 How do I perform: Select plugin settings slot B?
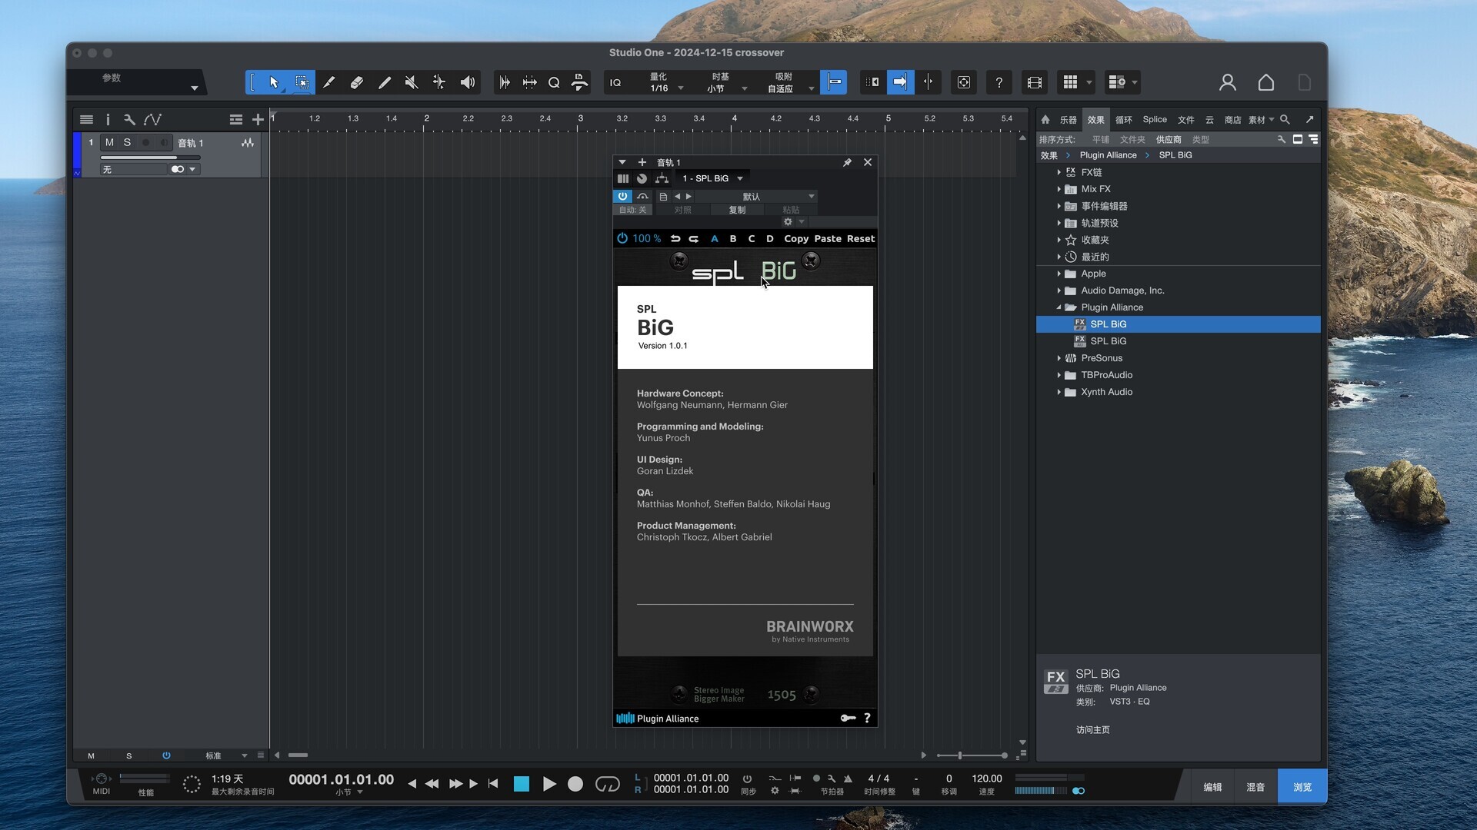click(x=733, y=239)
